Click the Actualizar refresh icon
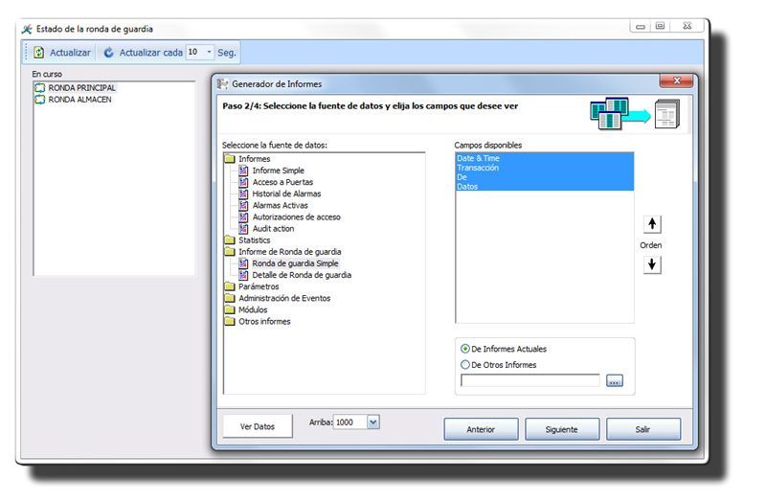 38,53
